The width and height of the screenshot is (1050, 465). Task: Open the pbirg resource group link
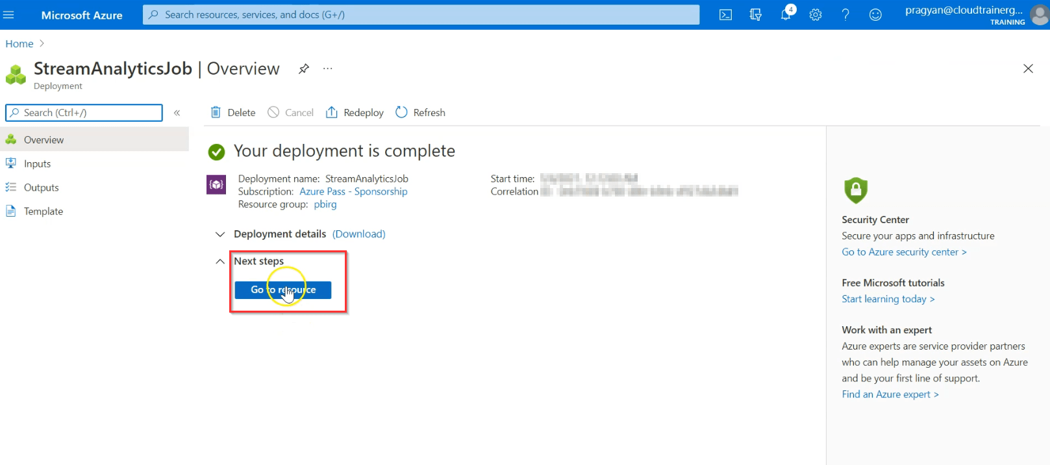tap(325, 204)
